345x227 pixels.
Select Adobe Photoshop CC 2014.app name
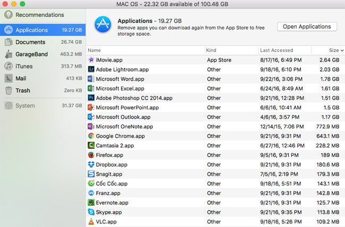[x=134, y=98]
